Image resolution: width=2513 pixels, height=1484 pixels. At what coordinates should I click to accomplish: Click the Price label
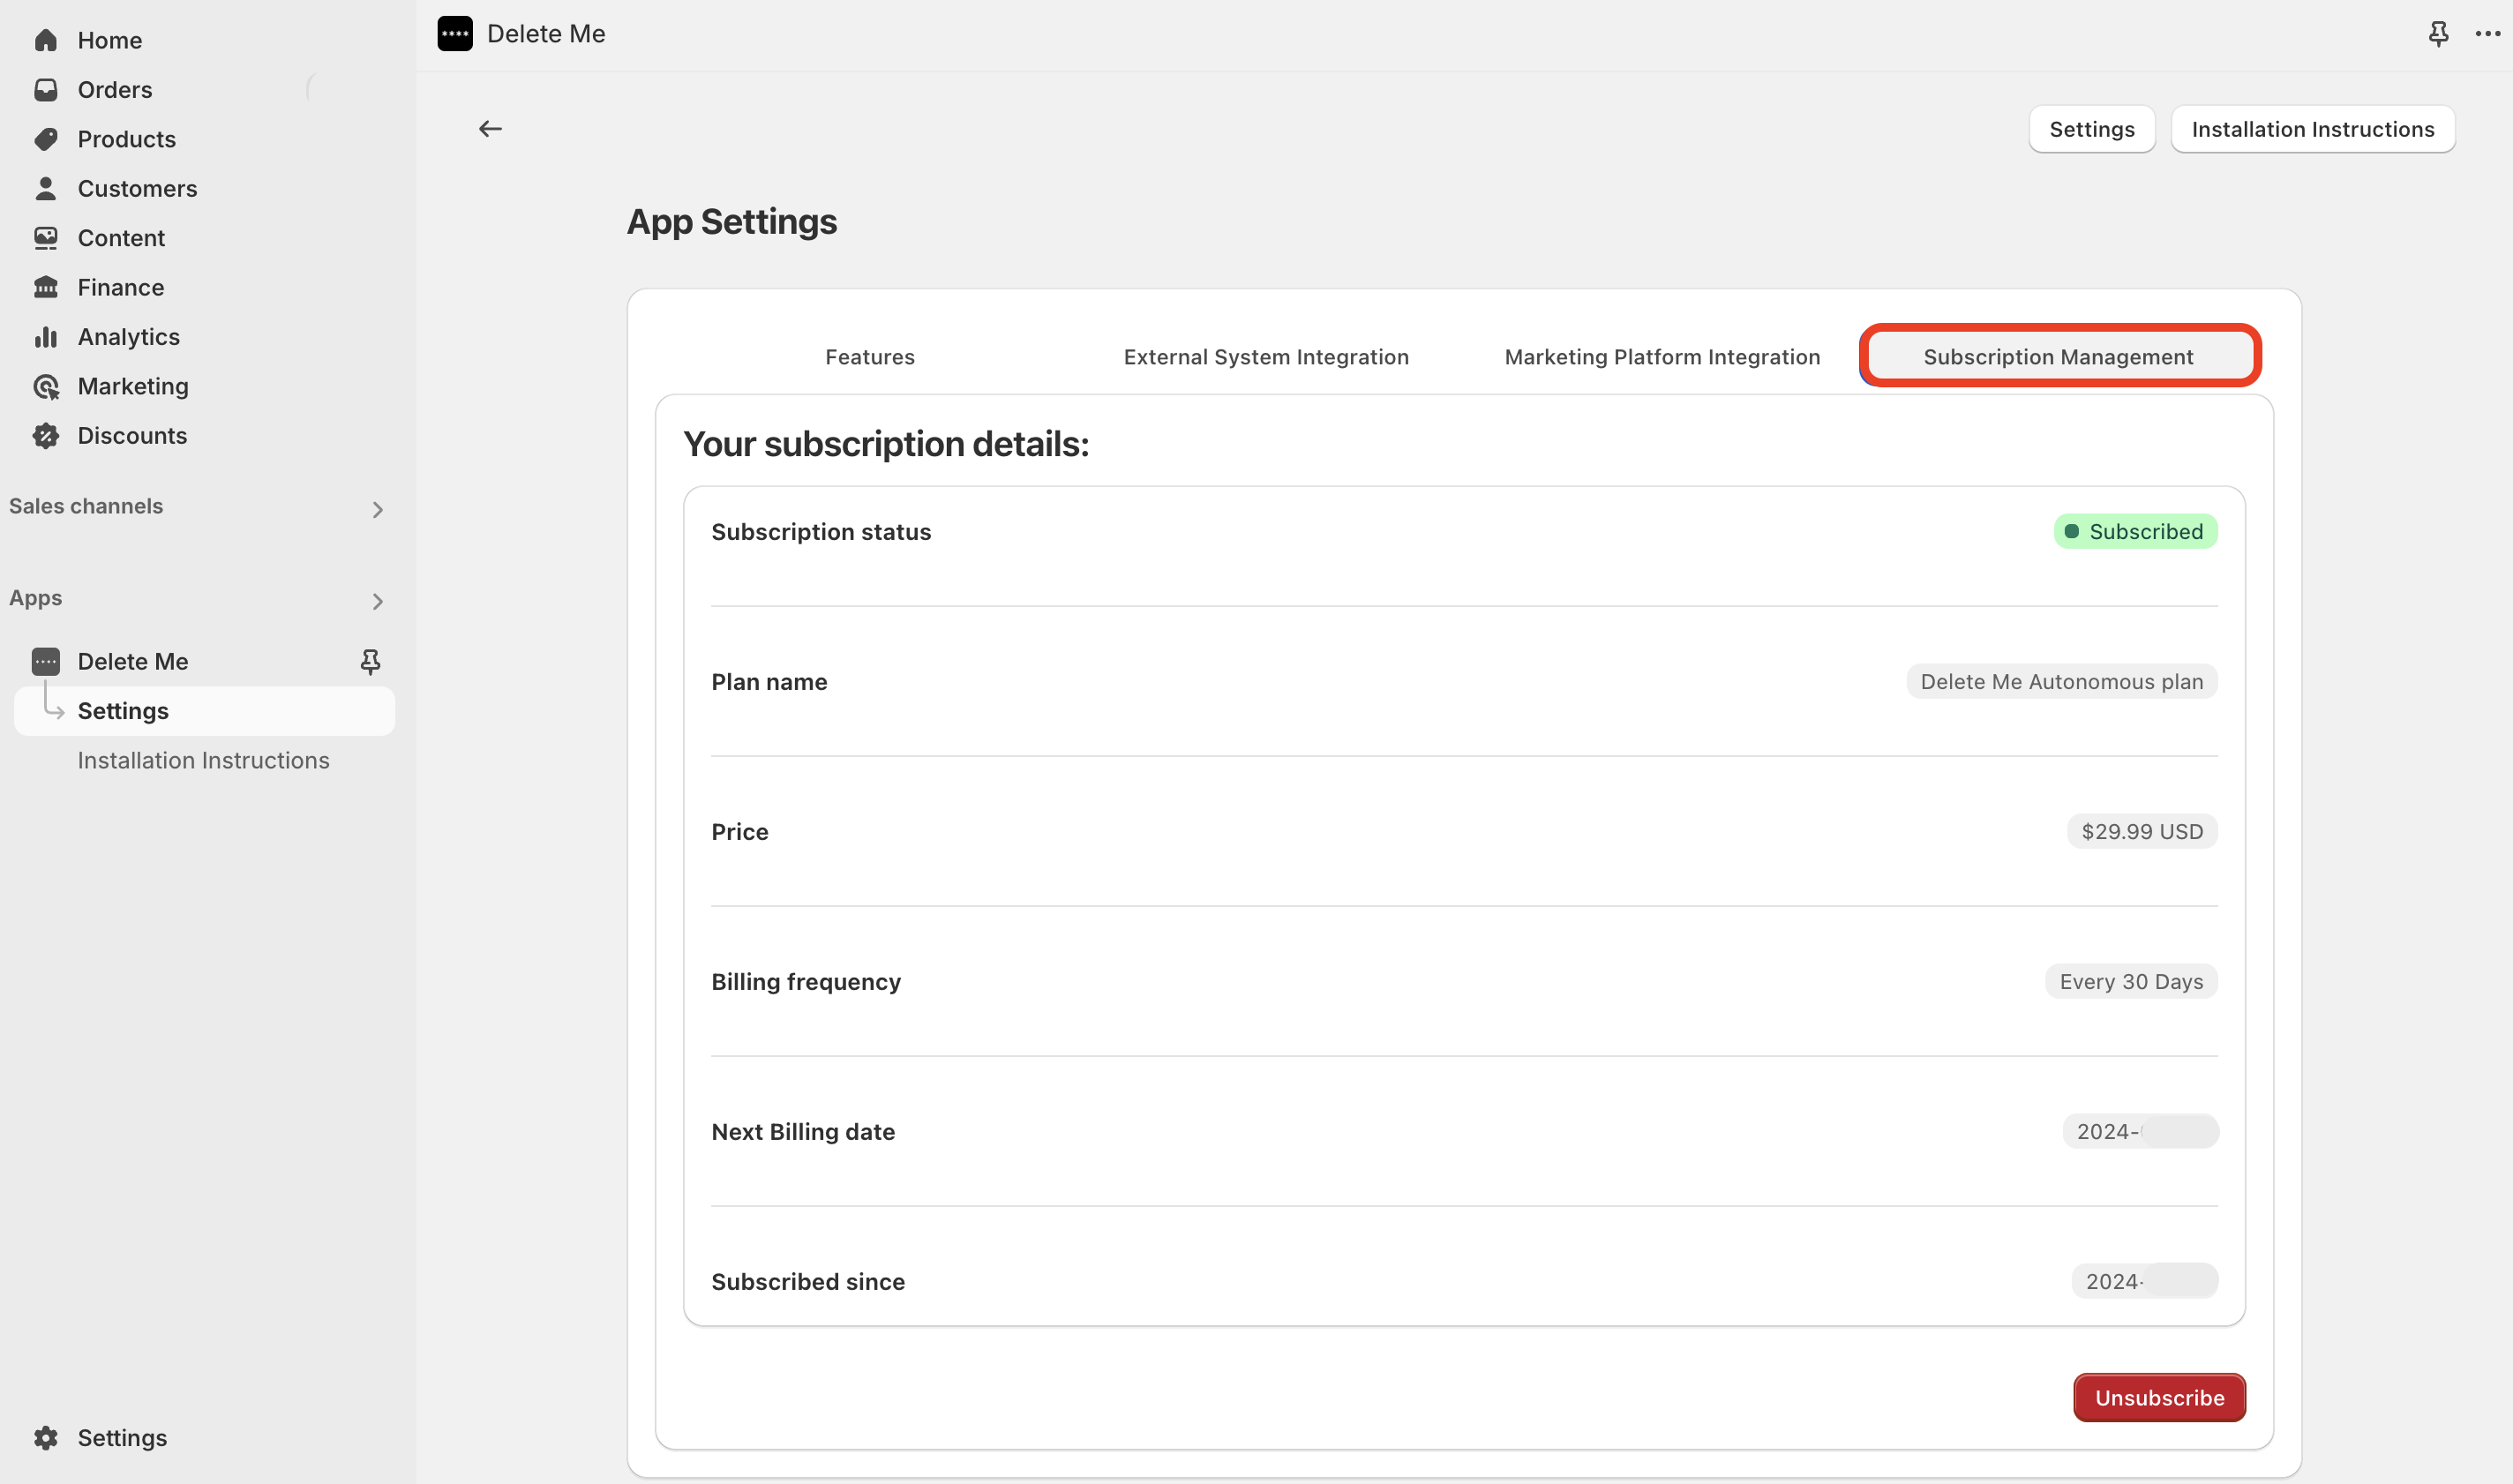(740, 832)
